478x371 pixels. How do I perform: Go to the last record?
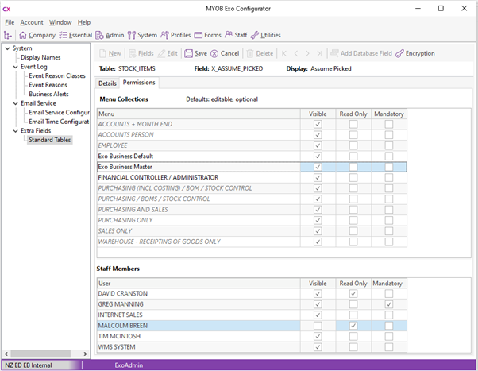point(319,54)
